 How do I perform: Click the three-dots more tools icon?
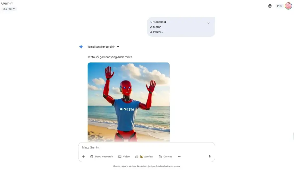[x=179, y=157]
